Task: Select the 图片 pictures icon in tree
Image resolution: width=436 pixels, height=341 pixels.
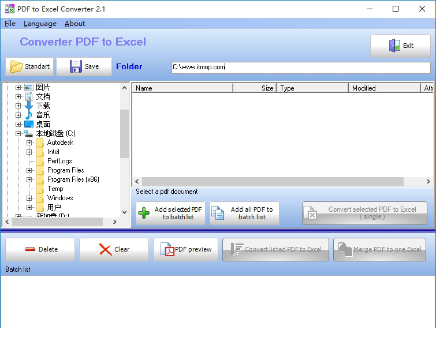Action: click(29, 87)
